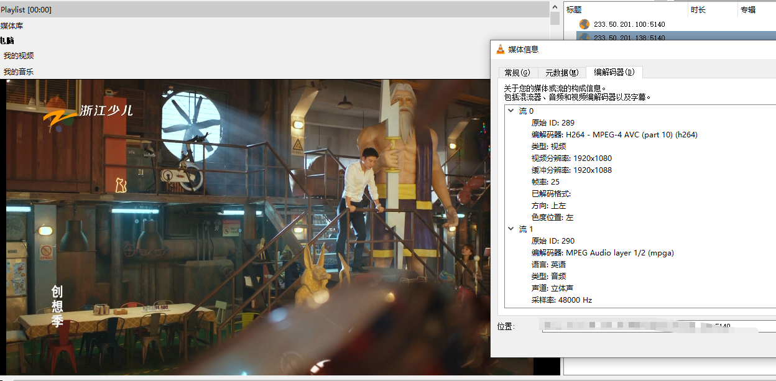Click the icon beside 233.50.201.138:5140
This screenshot has height=381, width=776.
click(584, 37)
